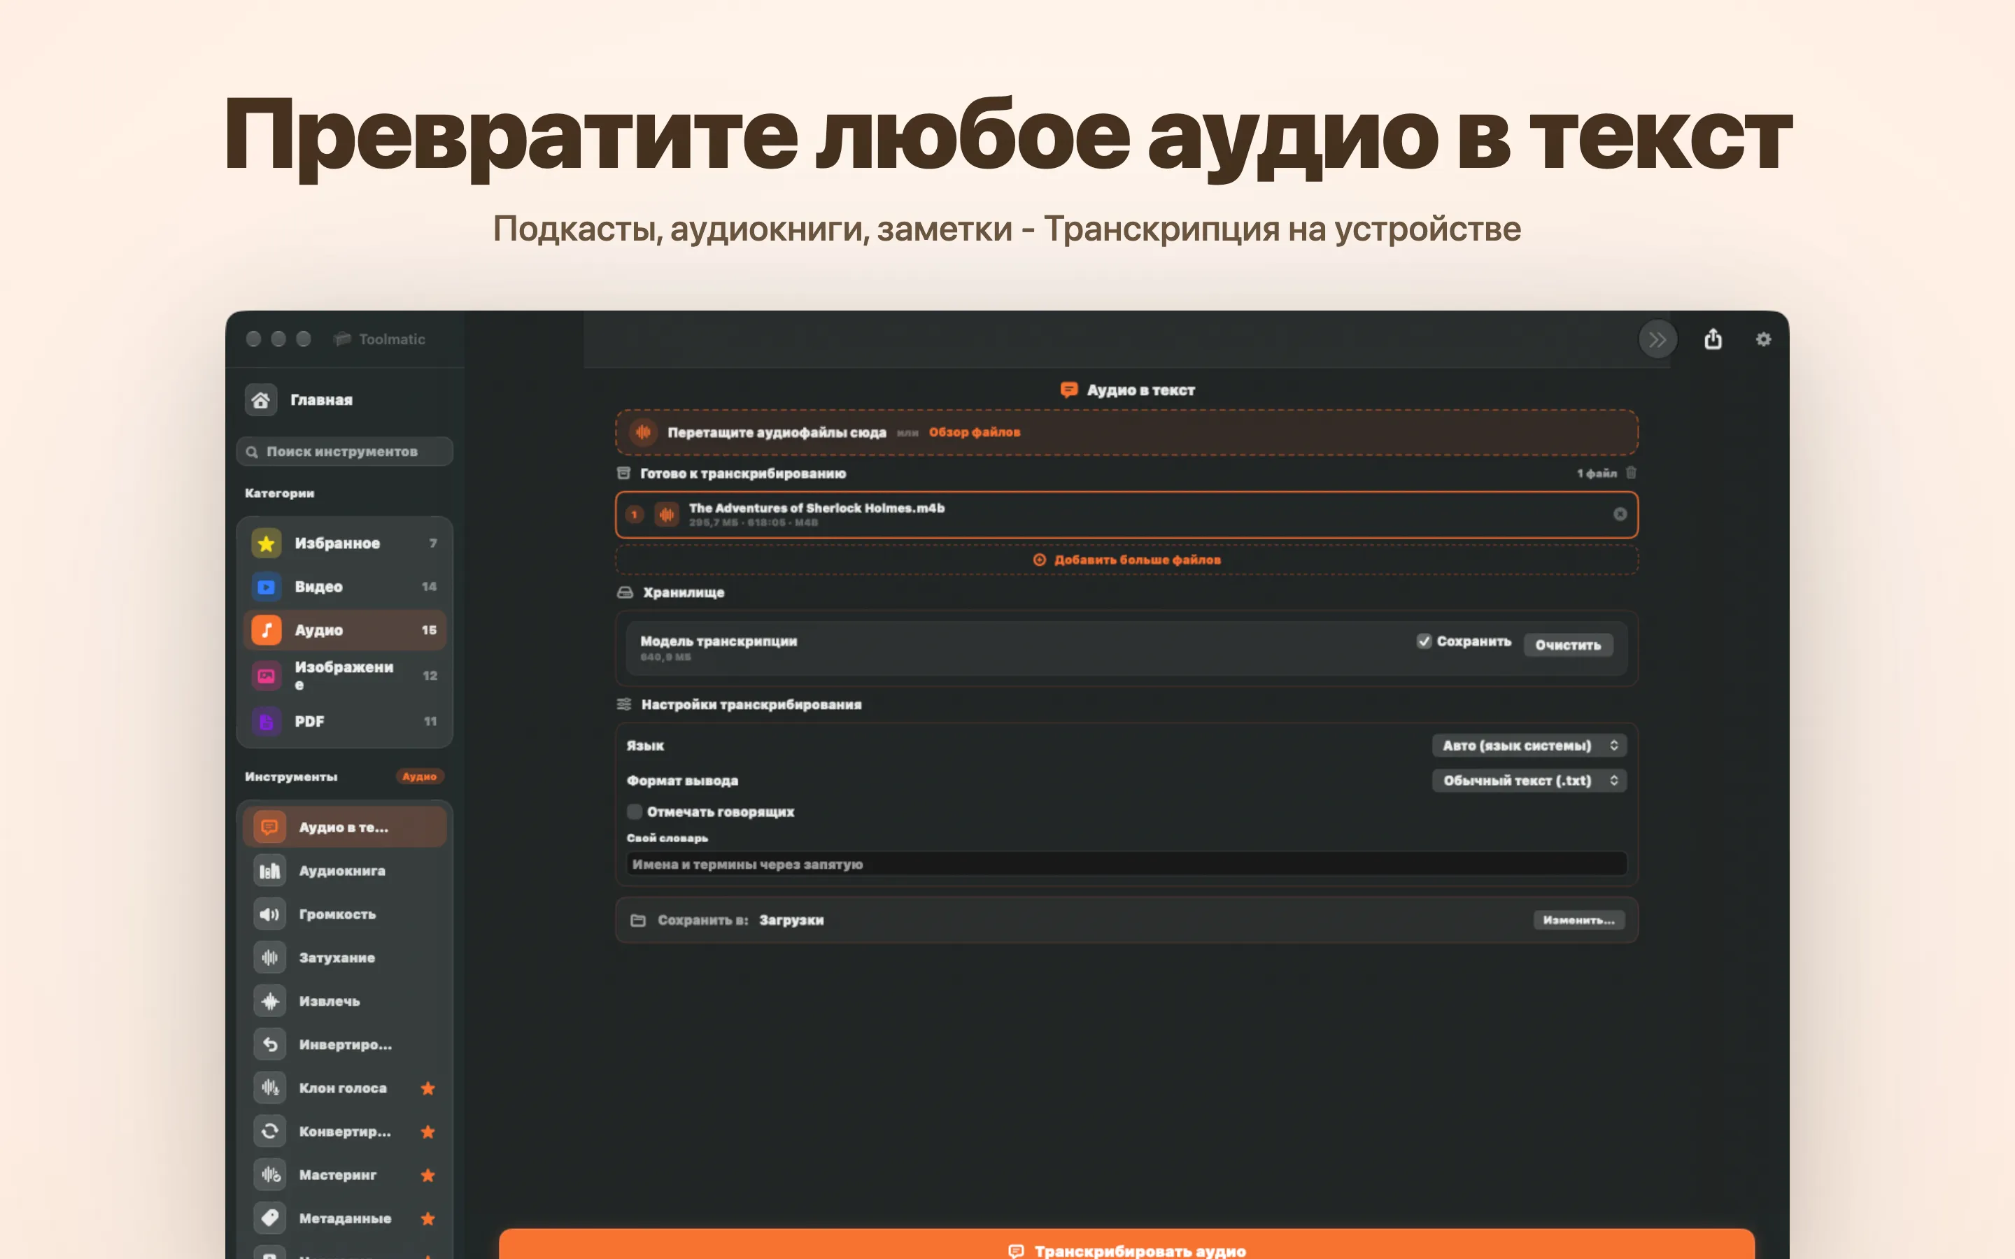2015x1259 pixels.
Task: Click the Загрузки destination text
Action: [791, 920]
